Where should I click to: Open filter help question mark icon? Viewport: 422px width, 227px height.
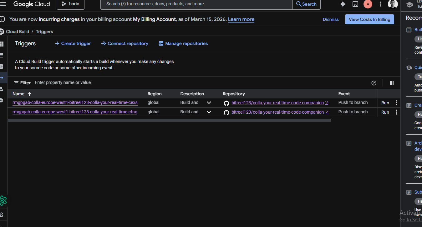tap(374, 83)
